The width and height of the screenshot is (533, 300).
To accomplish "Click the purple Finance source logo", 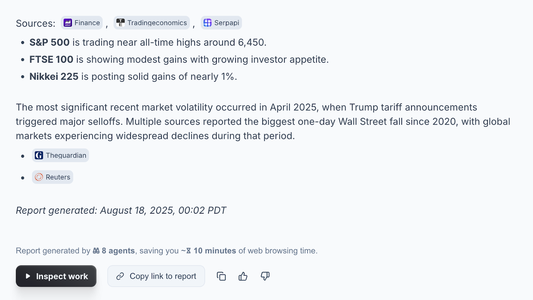I will coord(68,23).
